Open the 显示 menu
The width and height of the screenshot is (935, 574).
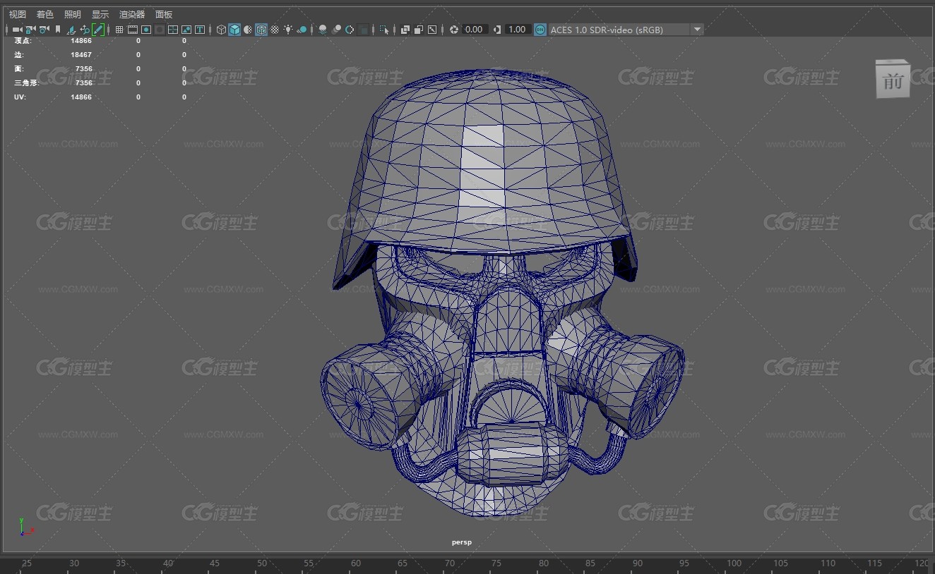click(x=100, y=14)
